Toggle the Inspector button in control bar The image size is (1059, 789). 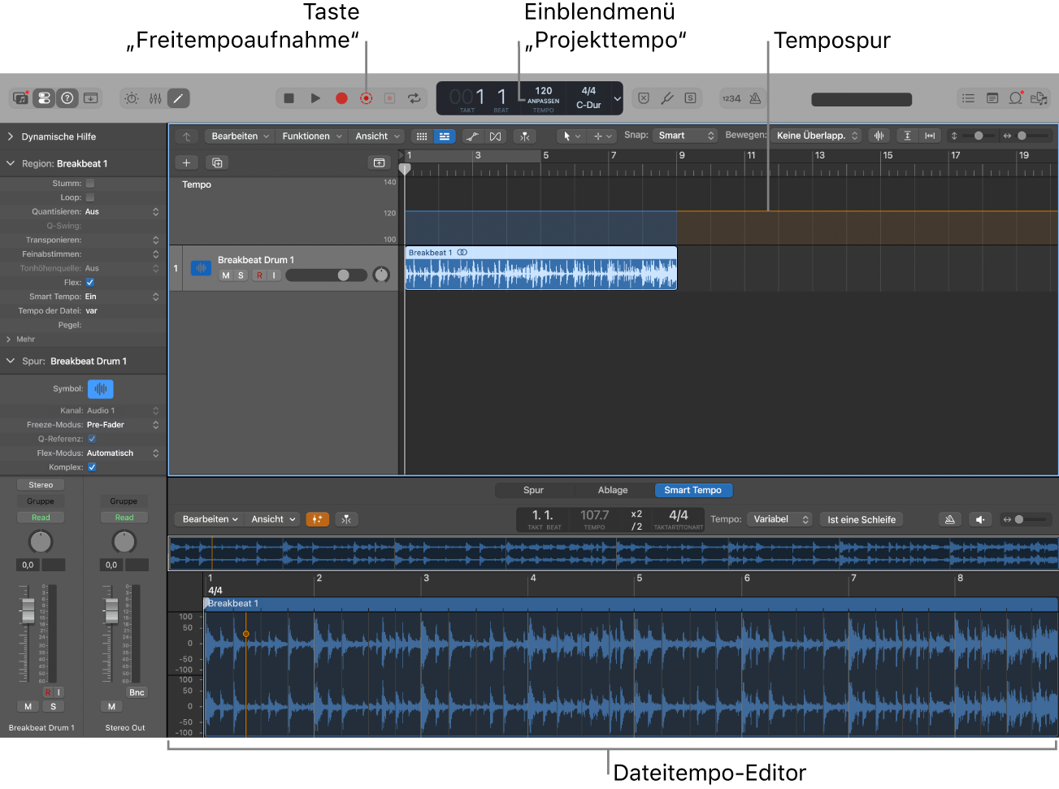44,98
